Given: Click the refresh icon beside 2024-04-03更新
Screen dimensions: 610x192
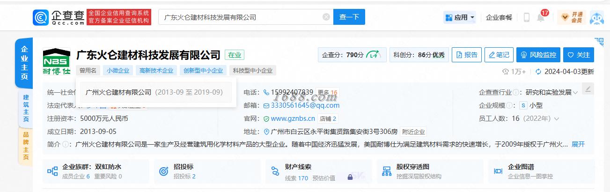Looking at the screenshot, I should 538,72.
